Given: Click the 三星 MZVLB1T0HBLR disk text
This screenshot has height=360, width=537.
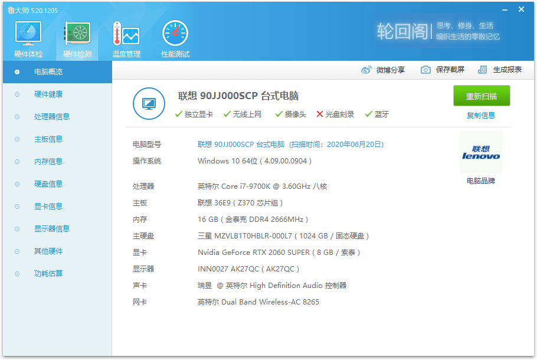Looking at the screenshot, I should [x=283, y=236].
